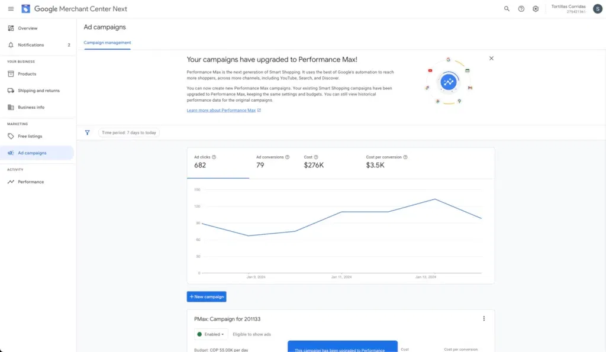Open Merchant Center settings gear
The image size is (606, 352).
pos(536,9)
